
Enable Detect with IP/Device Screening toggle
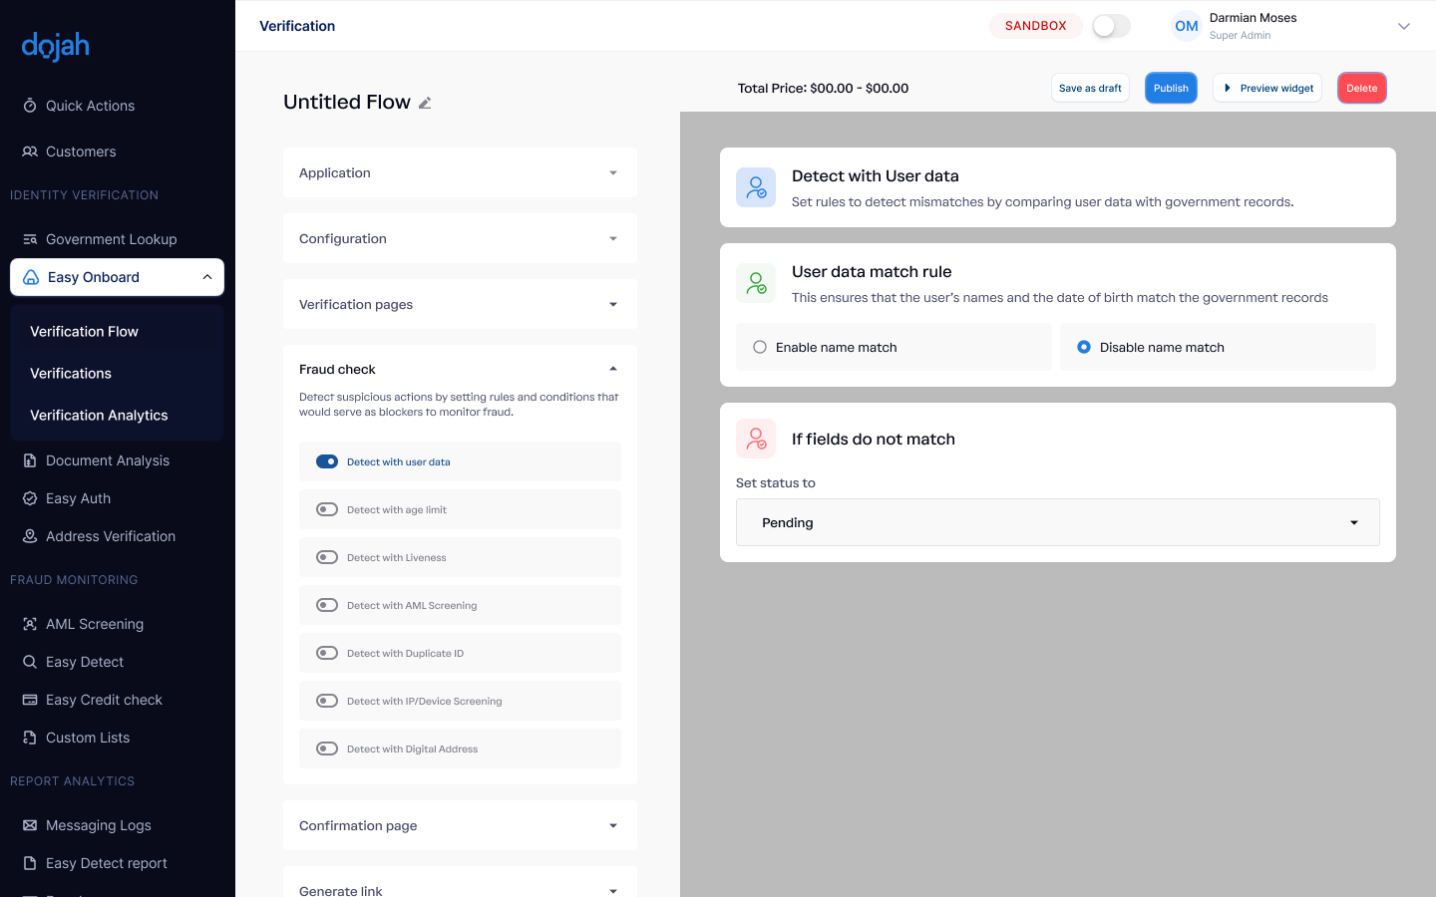(x=327, y=701)
